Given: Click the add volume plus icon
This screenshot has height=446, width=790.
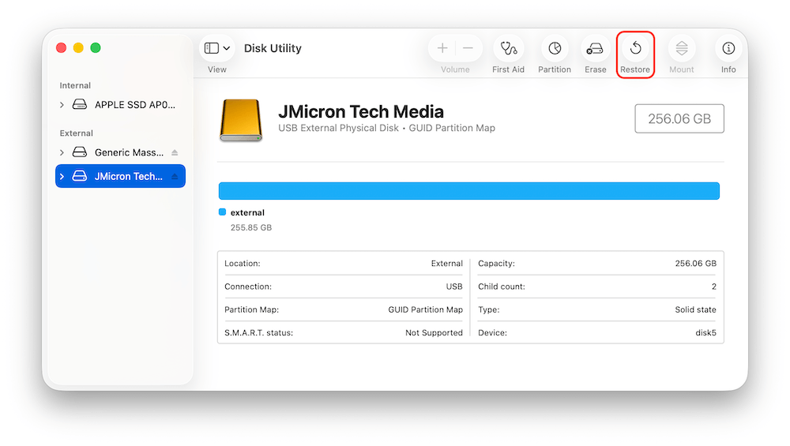Looking at the screenshot, I should pos(442,49).
